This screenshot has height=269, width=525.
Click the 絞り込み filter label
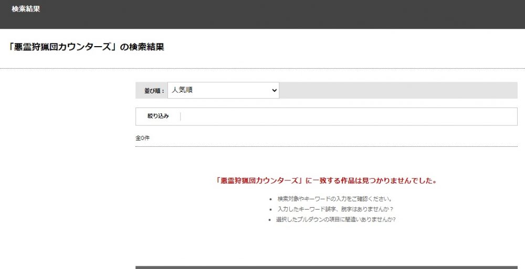(158, 116)
